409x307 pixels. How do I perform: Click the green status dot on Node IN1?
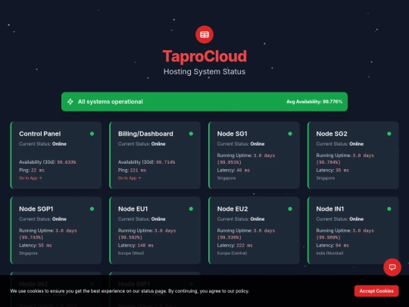389,209
